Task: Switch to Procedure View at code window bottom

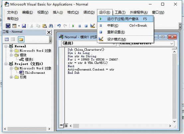Action: [61, 126]
